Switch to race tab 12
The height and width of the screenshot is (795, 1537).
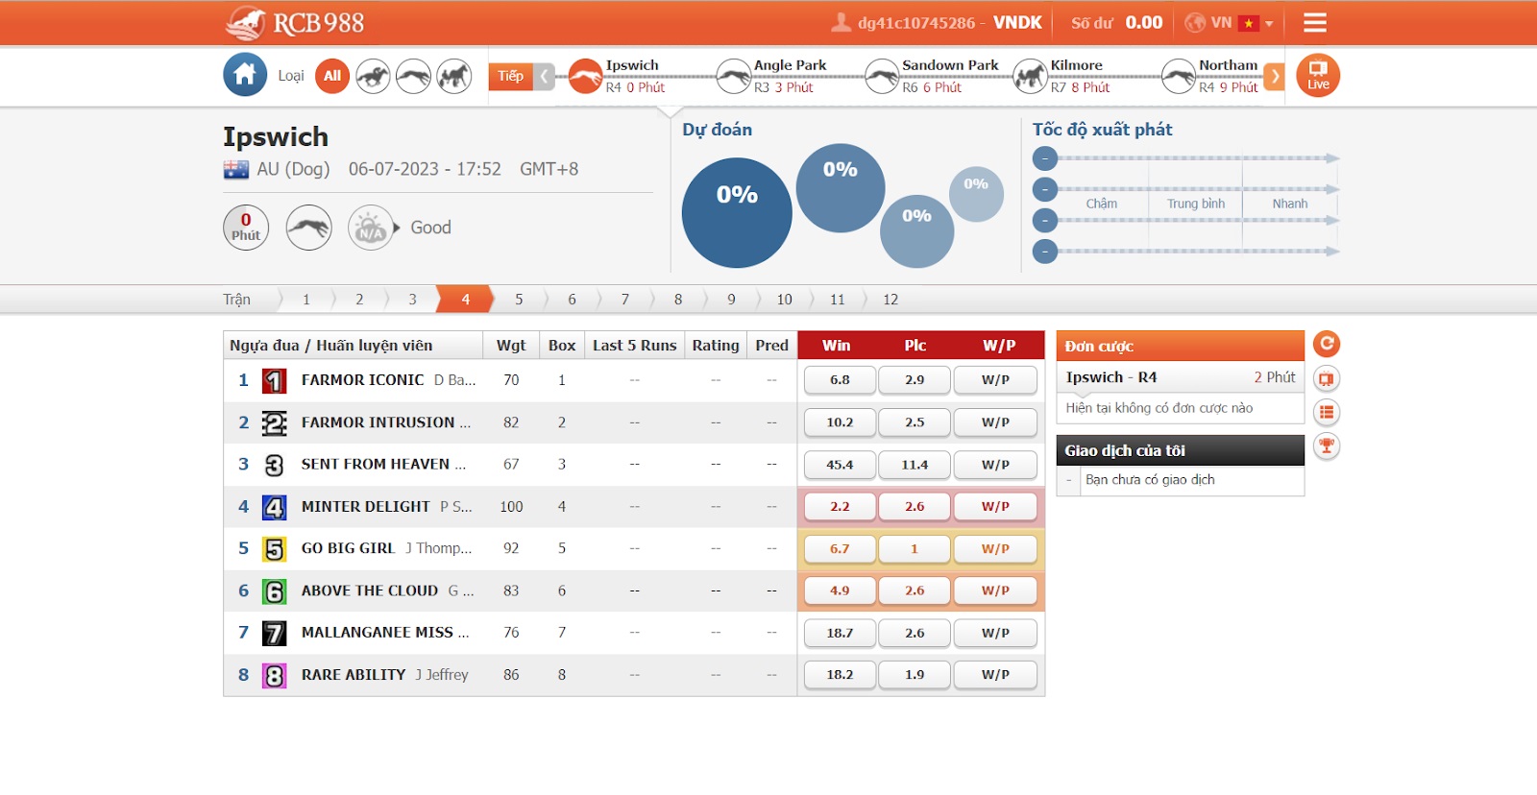890,300
